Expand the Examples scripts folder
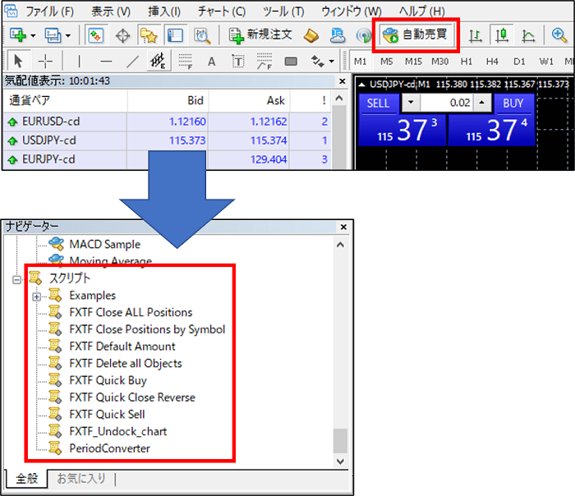The image size is (575, 496). pyautogui.click(x=37, y=296)
